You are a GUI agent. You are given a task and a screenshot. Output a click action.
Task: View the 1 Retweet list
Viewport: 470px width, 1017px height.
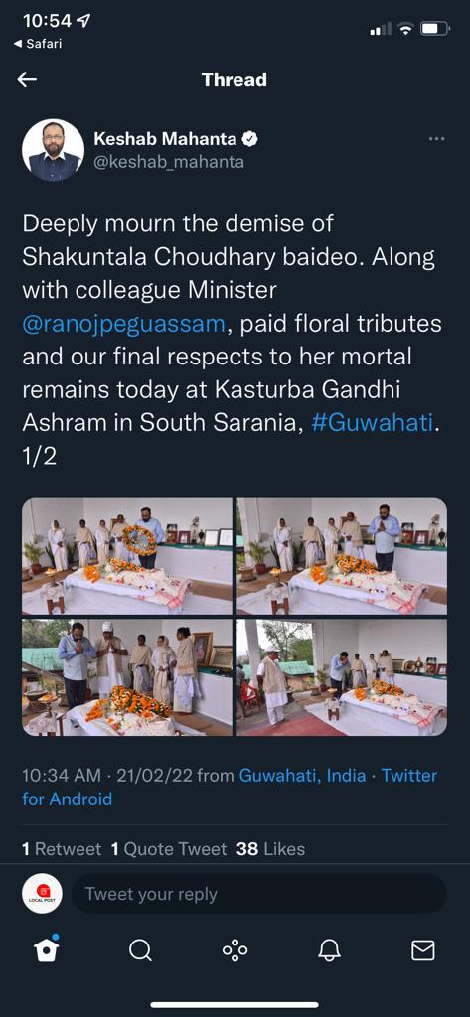point(62,849)
